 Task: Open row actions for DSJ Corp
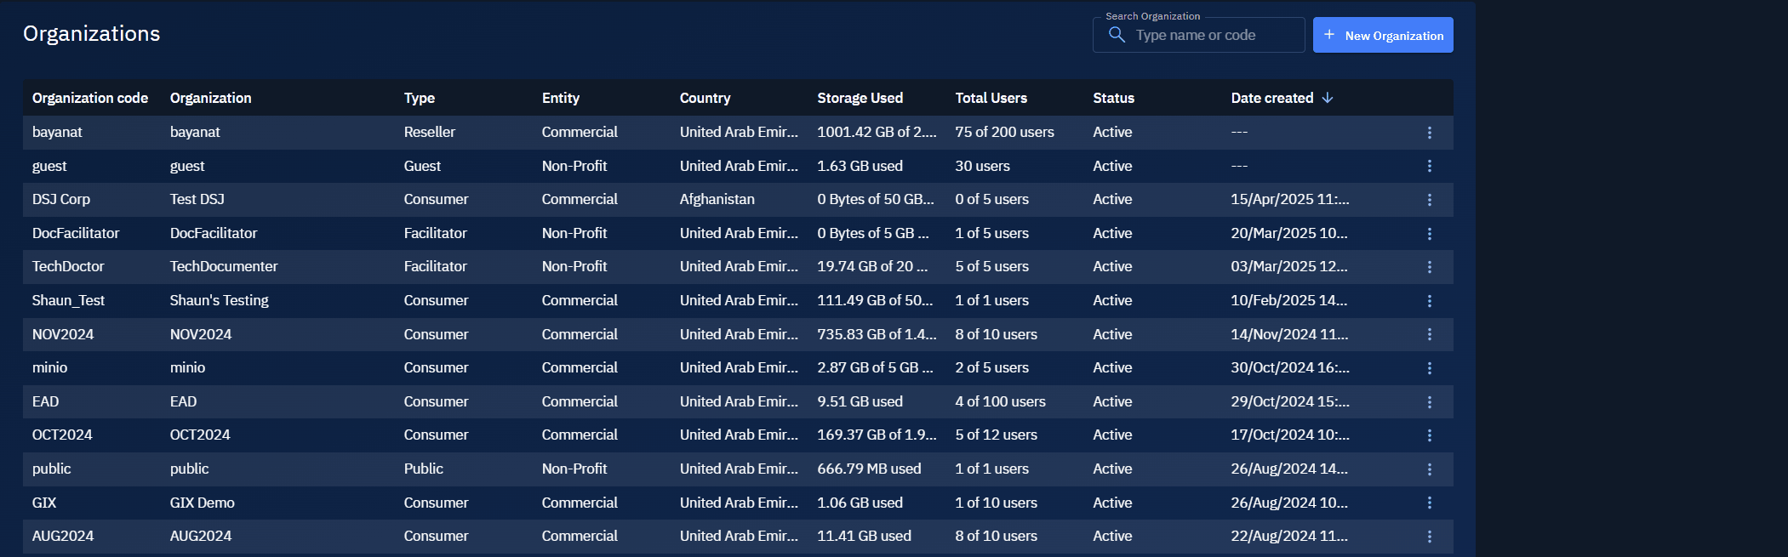[1429, 200]
